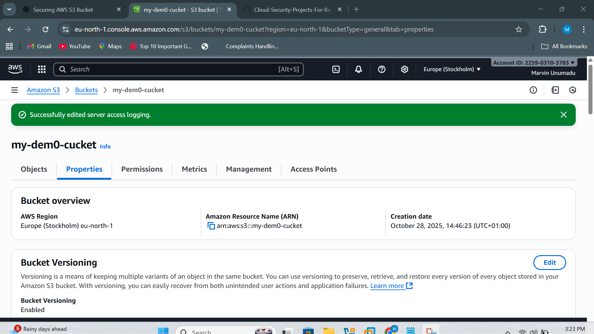The height and width of the screenshot is (334, 594).
Task: Switch to the Permissions tab
Action: [x=142, y=169]
